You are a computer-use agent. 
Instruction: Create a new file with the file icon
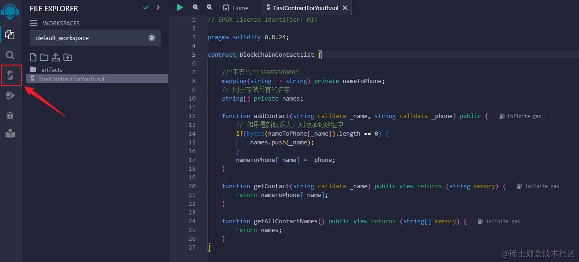tap(33, 57)
